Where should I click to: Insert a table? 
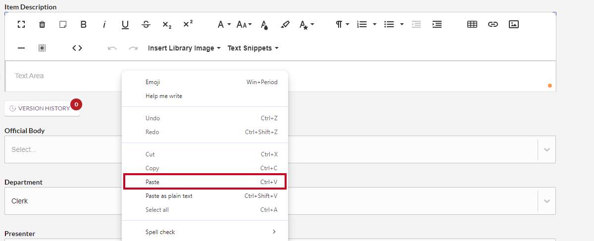click(x=472, y=24)
